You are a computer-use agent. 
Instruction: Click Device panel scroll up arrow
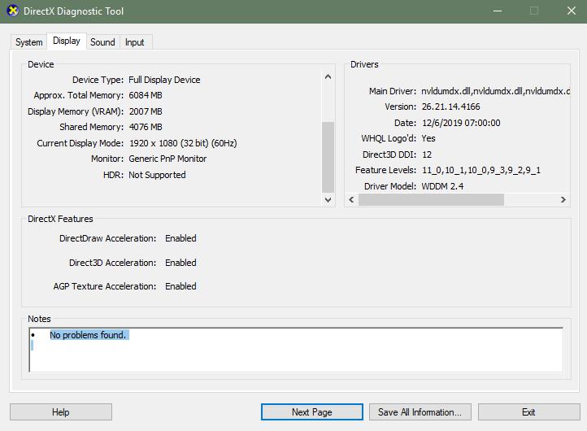click(x=328, y=76)
